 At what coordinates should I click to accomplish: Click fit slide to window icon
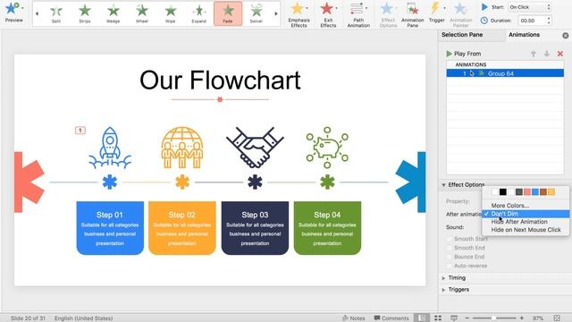click(557, 318)
